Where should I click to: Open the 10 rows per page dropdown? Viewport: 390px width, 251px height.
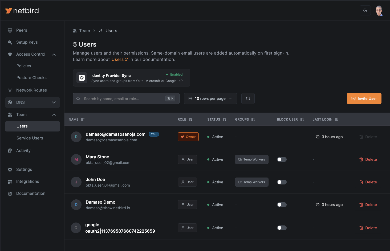point(210,98)
